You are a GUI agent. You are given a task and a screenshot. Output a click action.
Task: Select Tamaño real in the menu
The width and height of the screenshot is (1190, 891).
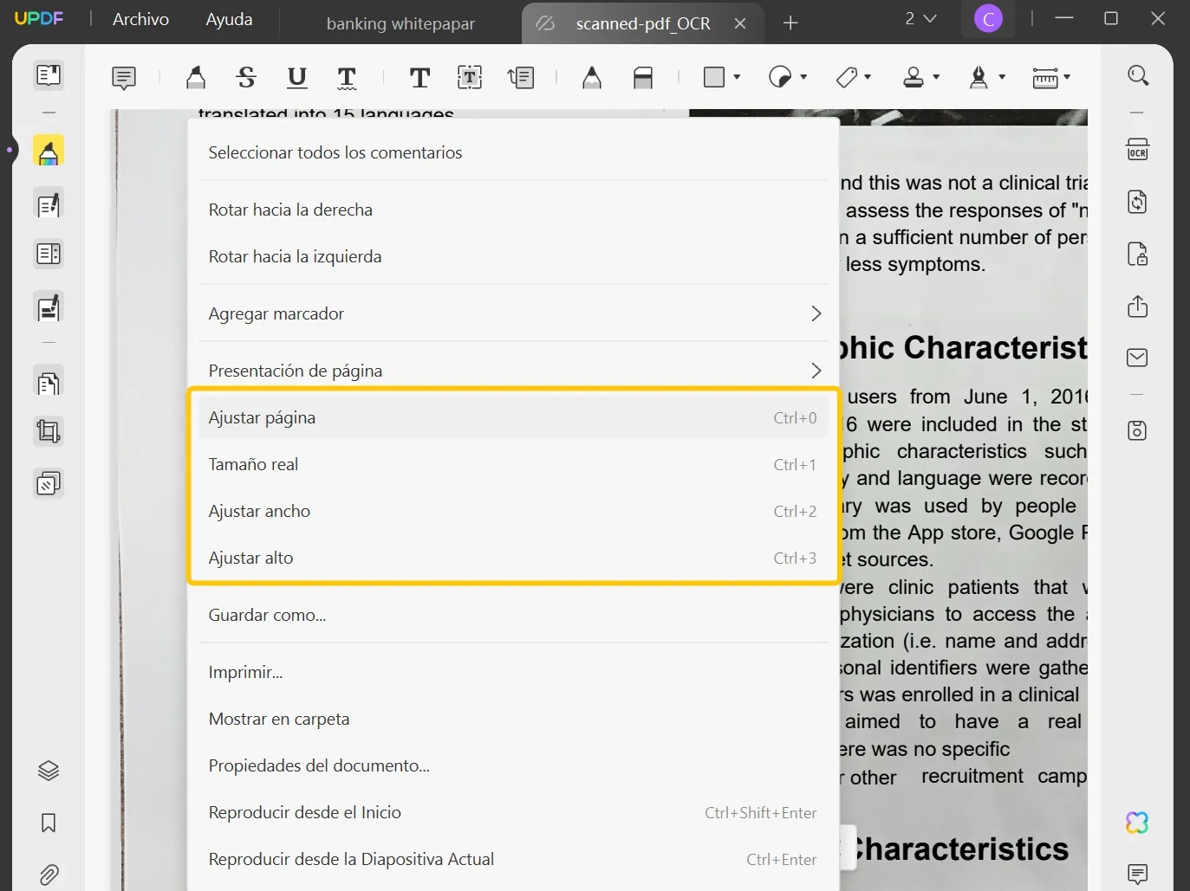[513, 464]
